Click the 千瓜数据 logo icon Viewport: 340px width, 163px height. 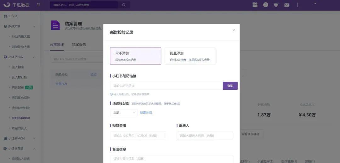click(7, 5)
